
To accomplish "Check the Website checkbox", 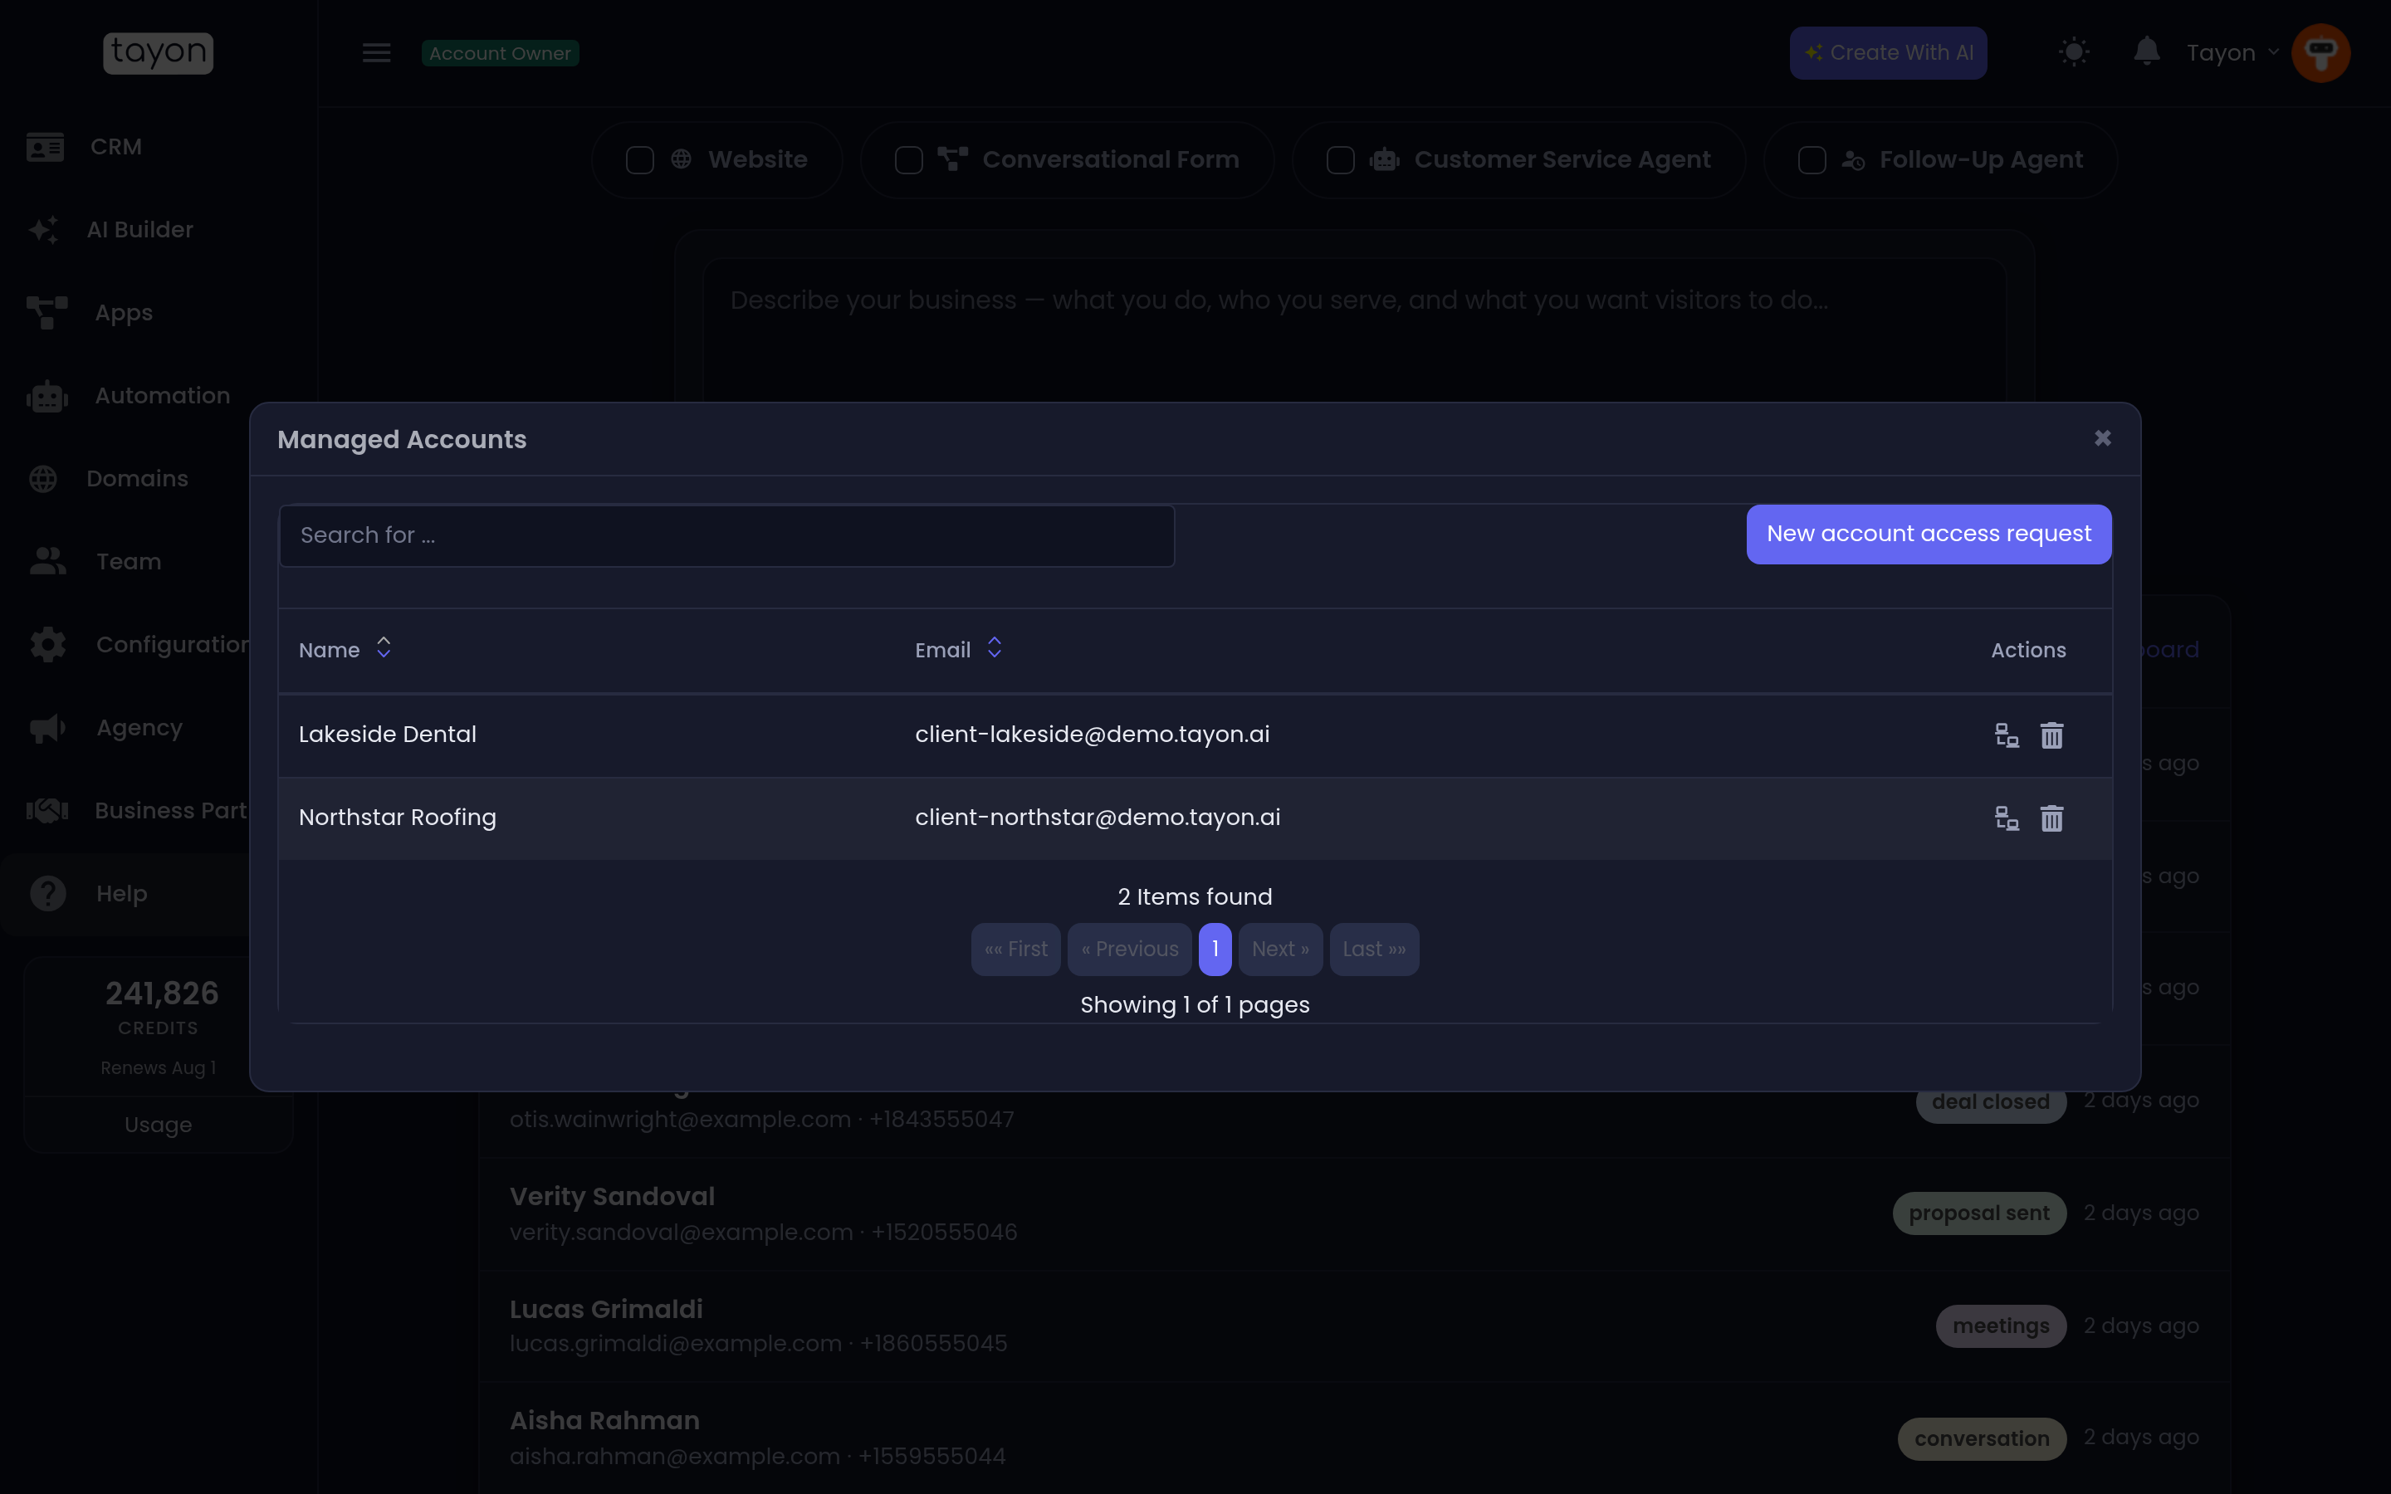I will 640,160.
